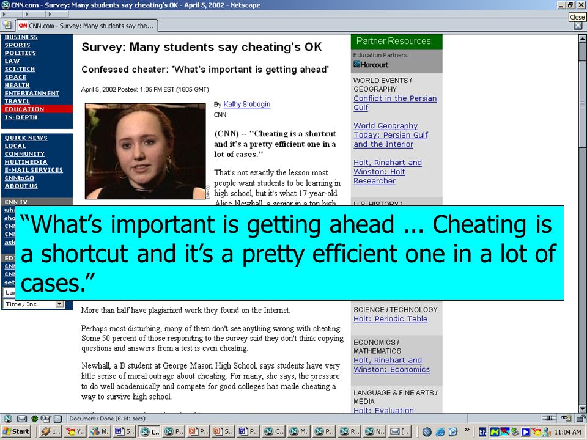Show more quick launch items chevron
Screen dimensions: 587x440
coord(467,430)
